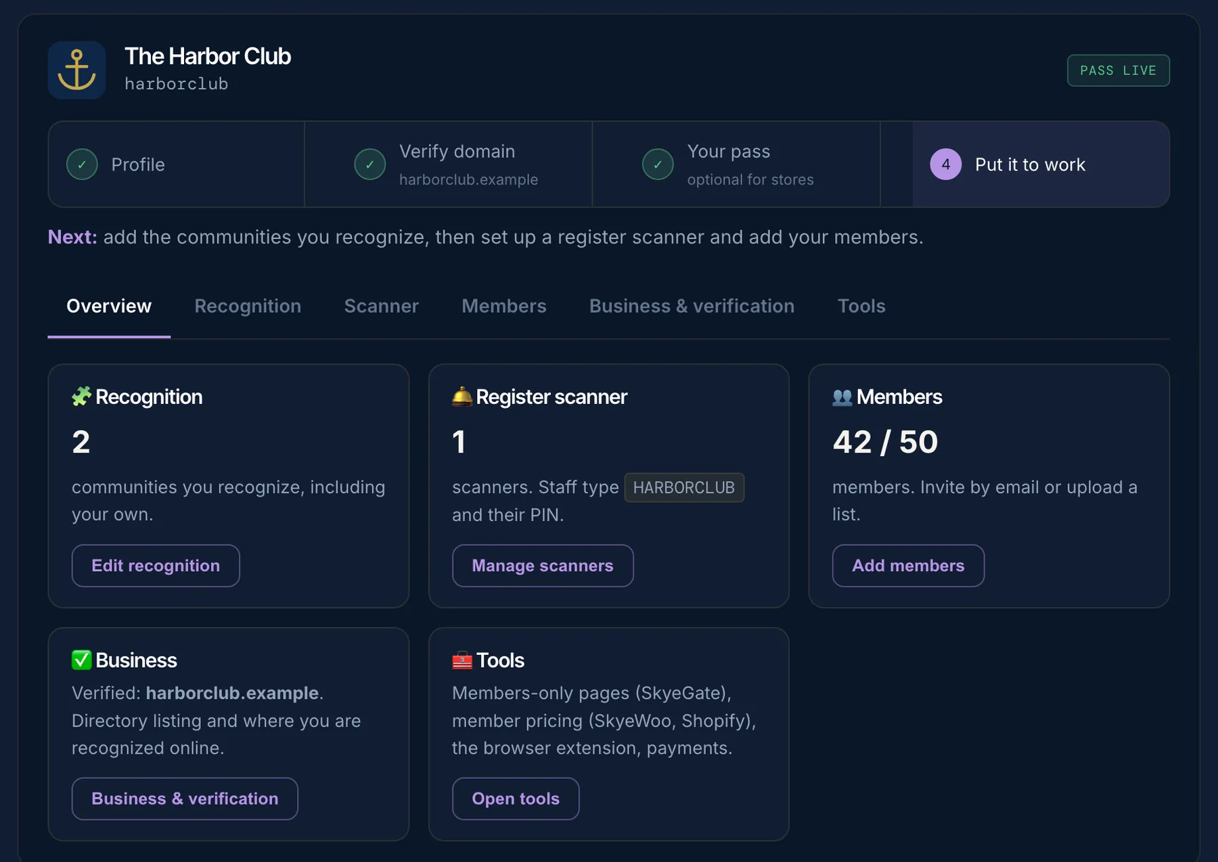Click the red toolbox Tools icon
The width and height of the screenshot is (1218, 862).
461,660
